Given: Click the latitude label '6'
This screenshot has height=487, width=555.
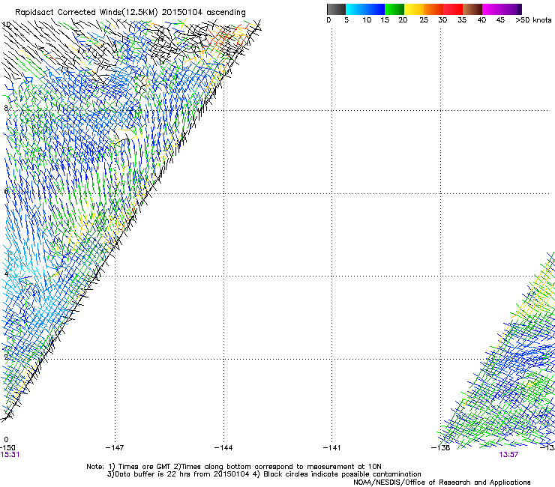Looking at the screenshot, I should pyautogui.click(x=6, y=191).
